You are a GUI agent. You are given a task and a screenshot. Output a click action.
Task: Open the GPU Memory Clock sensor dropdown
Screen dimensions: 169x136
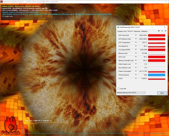pos(136,39)
